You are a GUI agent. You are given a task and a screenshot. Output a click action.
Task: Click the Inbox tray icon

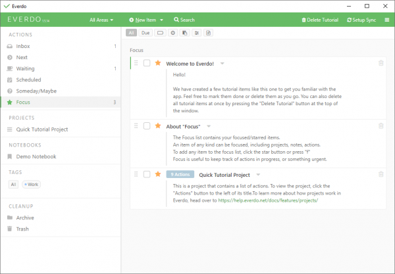(10, 46)
